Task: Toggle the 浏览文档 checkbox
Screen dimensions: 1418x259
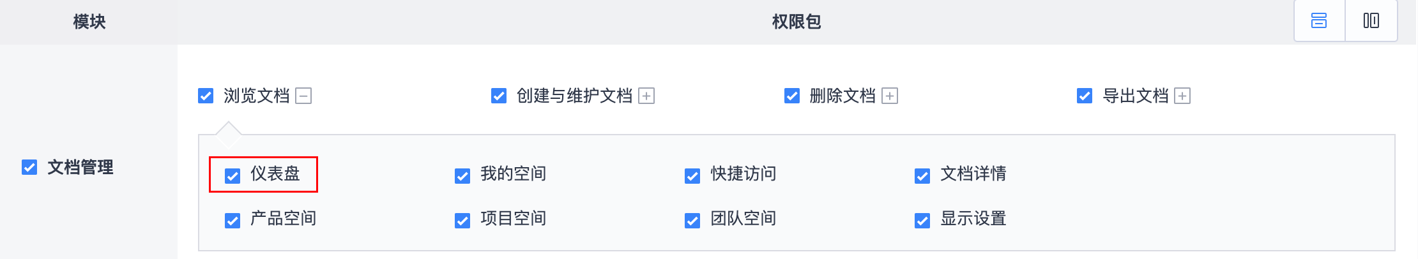Action: 206,96
